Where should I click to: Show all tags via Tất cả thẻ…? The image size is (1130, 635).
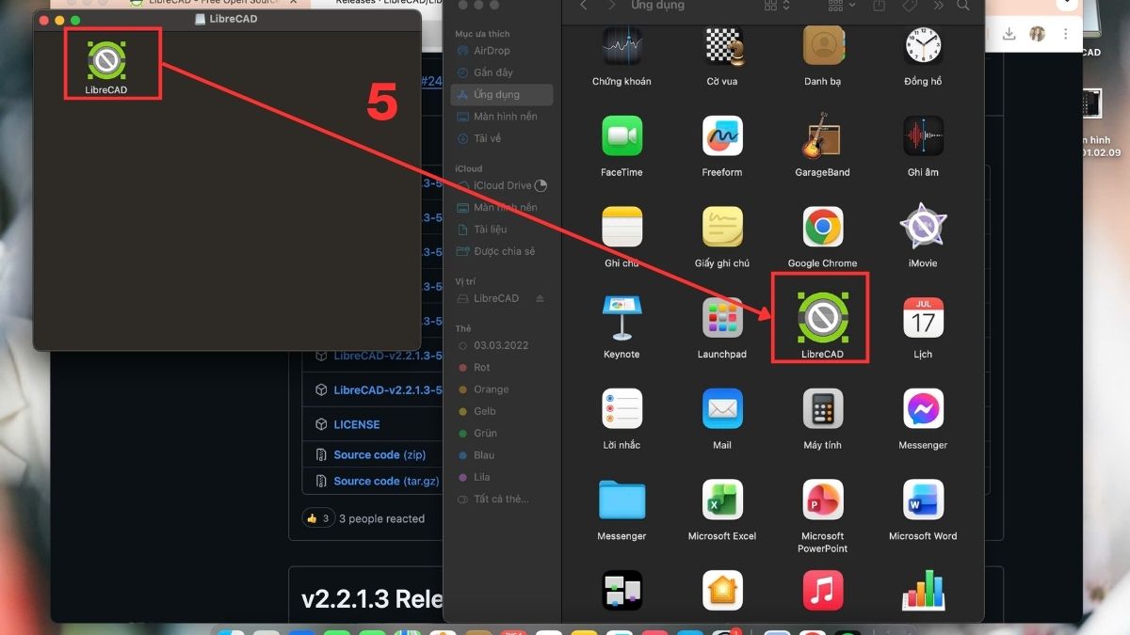tap(501, 500)
